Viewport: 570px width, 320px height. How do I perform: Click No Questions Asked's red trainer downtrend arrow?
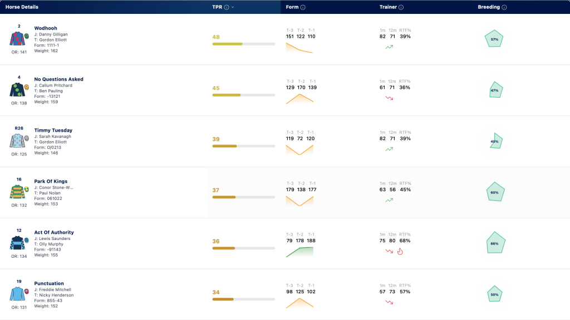[x=389, y=98]
